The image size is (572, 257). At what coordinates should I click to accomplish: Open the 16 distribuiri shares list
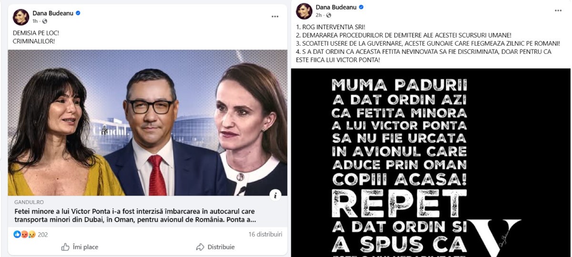point(265,234)
